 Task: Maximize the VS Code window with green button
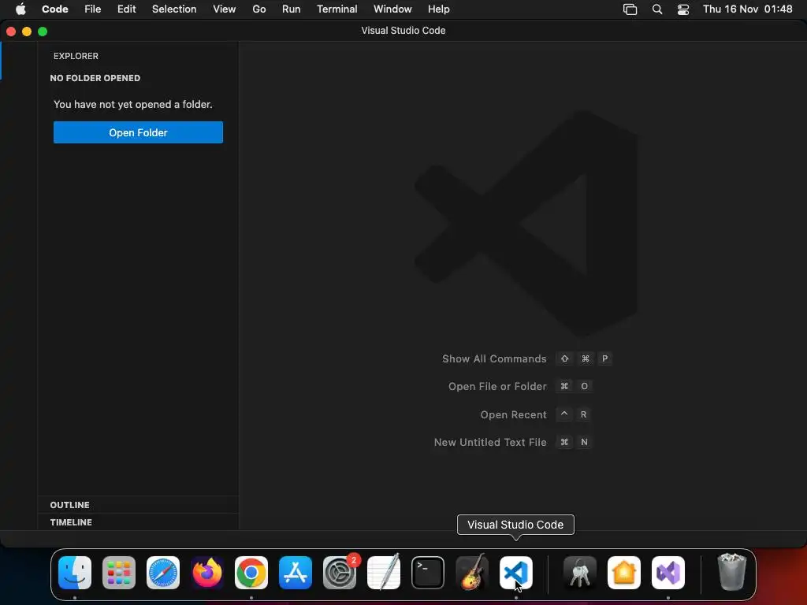(x=43, y=32)
